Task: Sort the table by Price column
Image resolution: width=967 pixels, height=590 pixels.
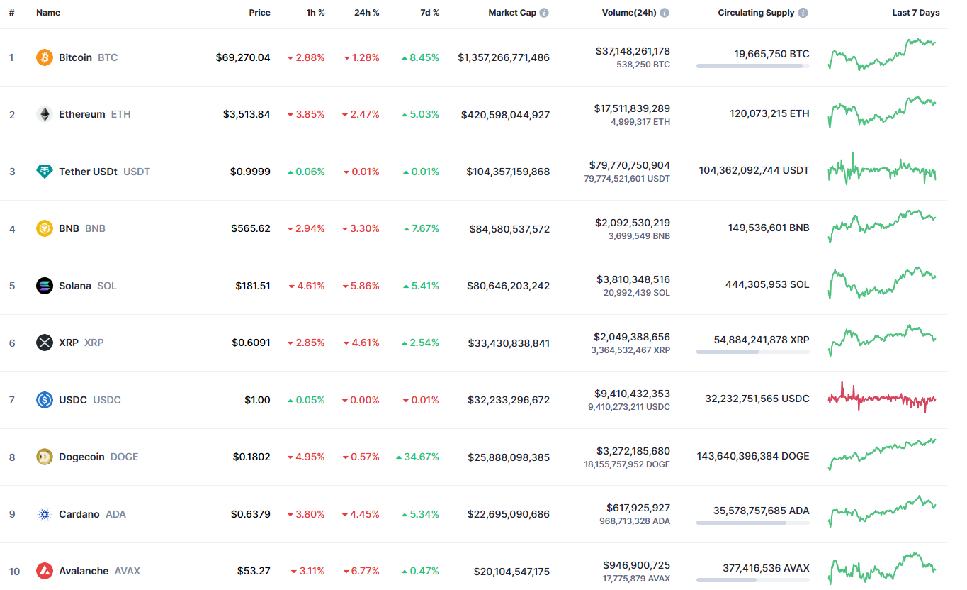Action: (259, 13)
